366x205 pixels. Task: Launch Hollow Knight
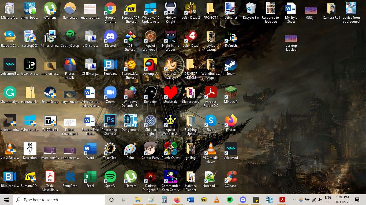[170, 9]
